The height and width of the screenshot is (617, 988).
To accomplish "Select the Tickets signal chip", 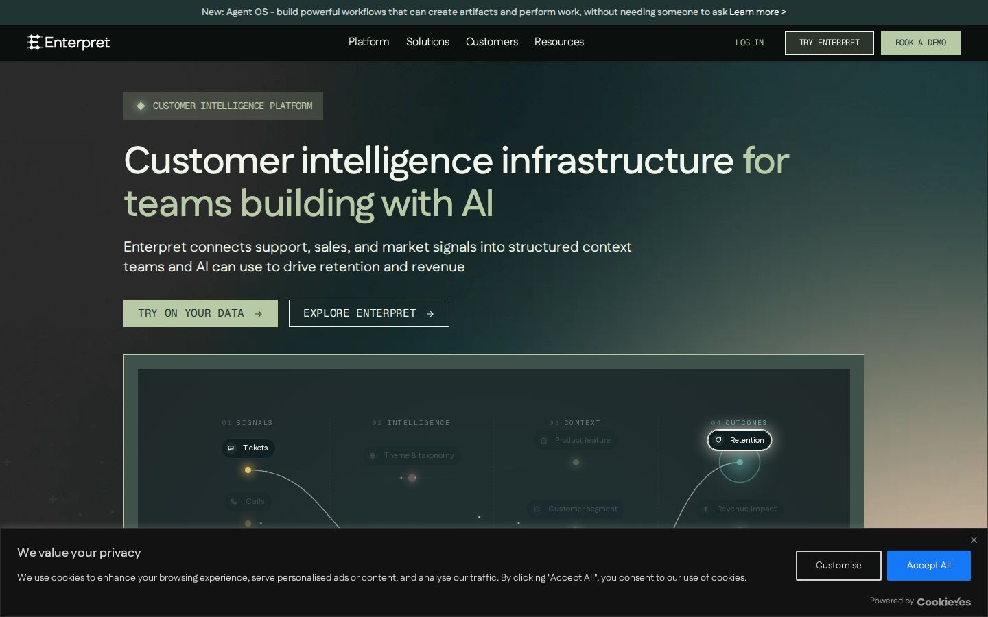I will tap(248, 448).
